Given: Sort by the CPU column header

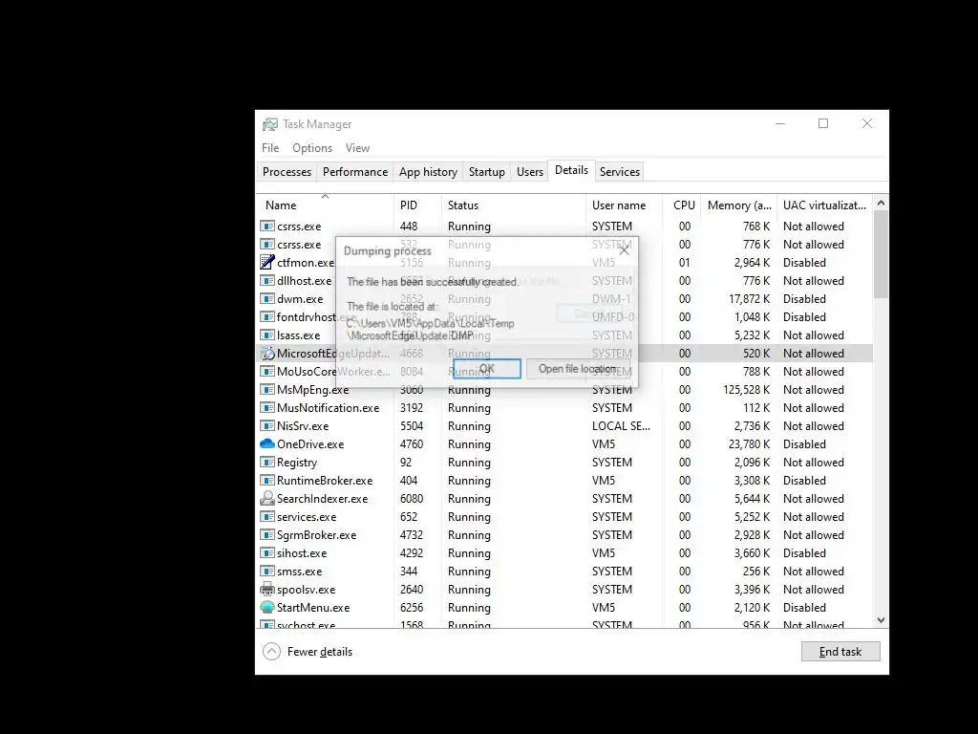Looking at the screenshot, I should coord(682,205).
